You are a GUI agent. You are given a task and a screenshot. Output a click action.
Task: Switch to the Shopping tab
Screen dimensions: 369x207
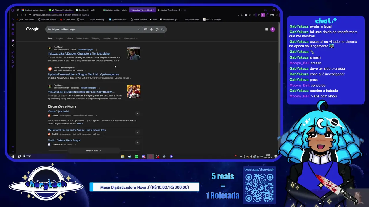point(96,38)
